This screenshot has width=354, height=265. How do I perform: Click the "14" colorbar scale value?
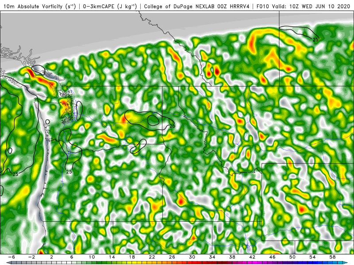(112, 257)
